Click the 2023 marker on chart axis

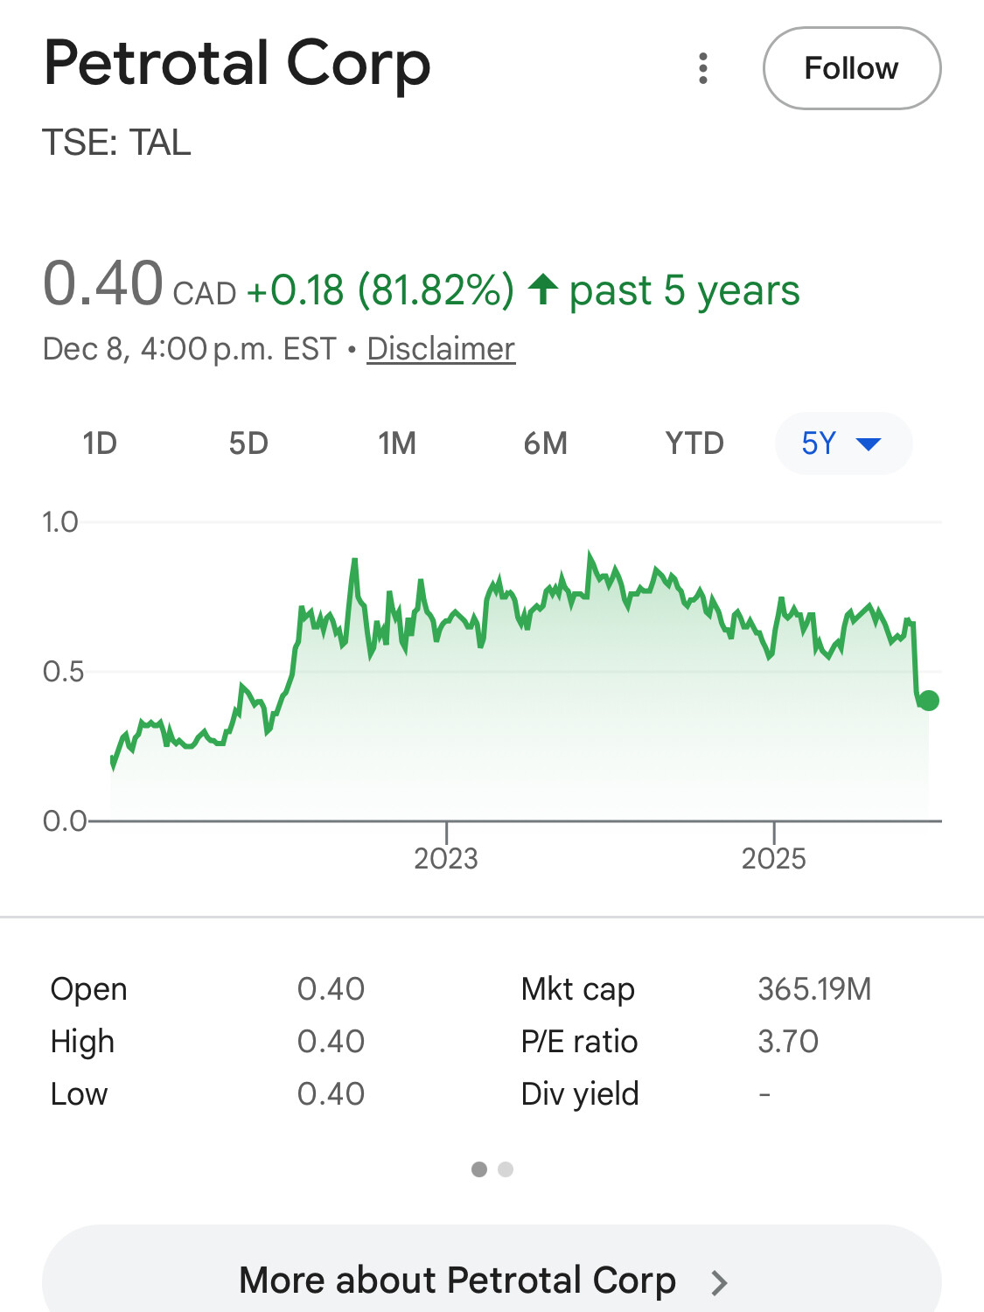click(x=446, y=858)
